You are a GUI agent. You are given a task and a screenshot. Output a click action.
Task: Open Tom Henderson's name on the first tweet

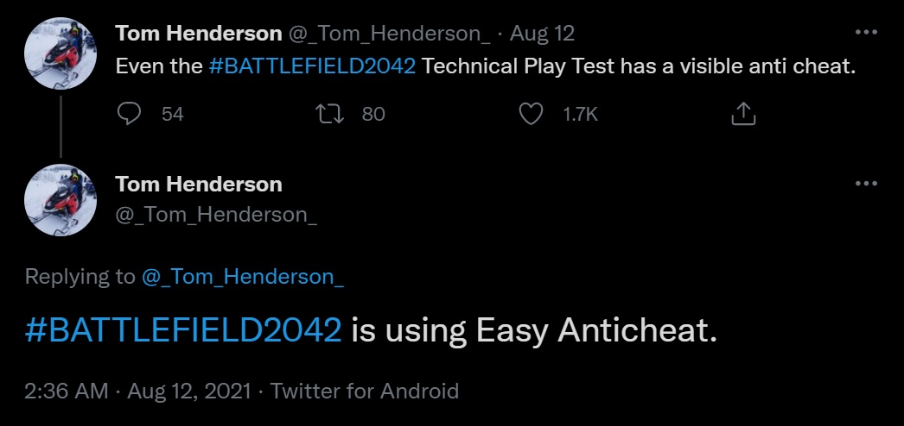pos(199,34)
